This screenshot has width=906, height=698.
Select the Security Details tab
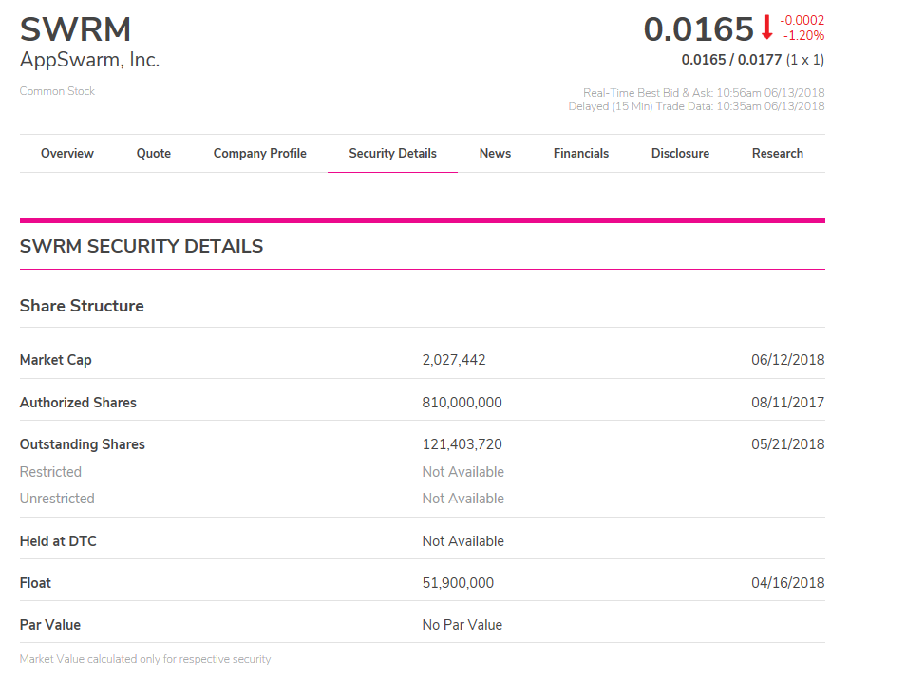(393, 153)
